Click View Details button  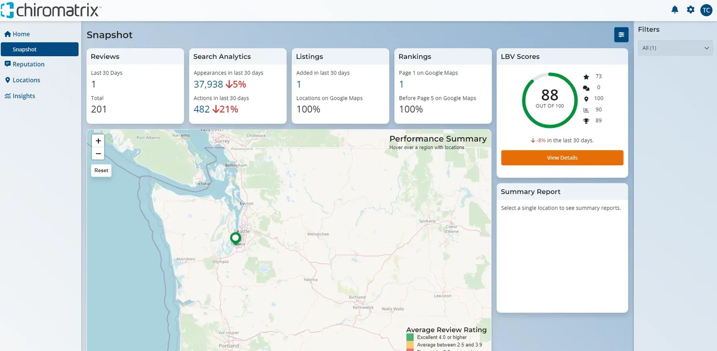pos(562,158)
